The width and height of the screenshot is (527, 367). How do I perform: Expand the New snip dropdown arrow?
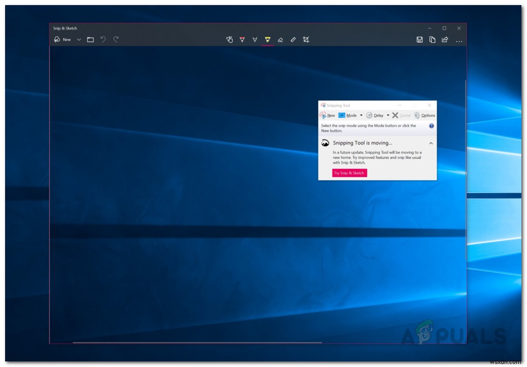coord(79,39)
